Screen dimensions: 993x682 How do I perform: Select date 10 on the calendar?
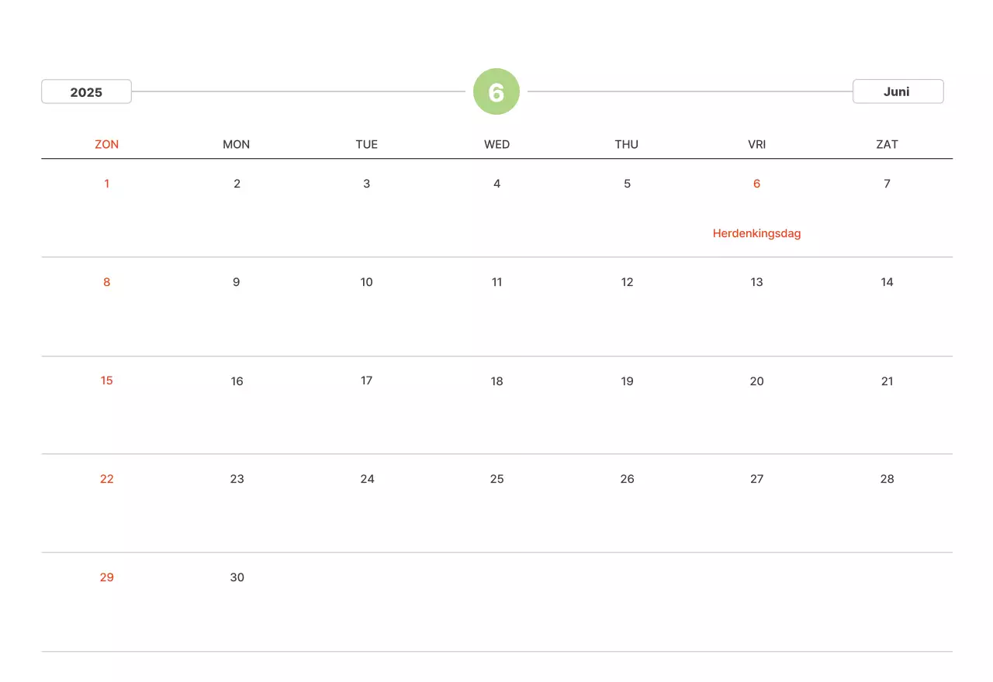coord(367,282)
